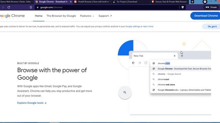Expand the Features dropdown menu
This screenshot has width=220, height=123.
(x=87, y=16)
